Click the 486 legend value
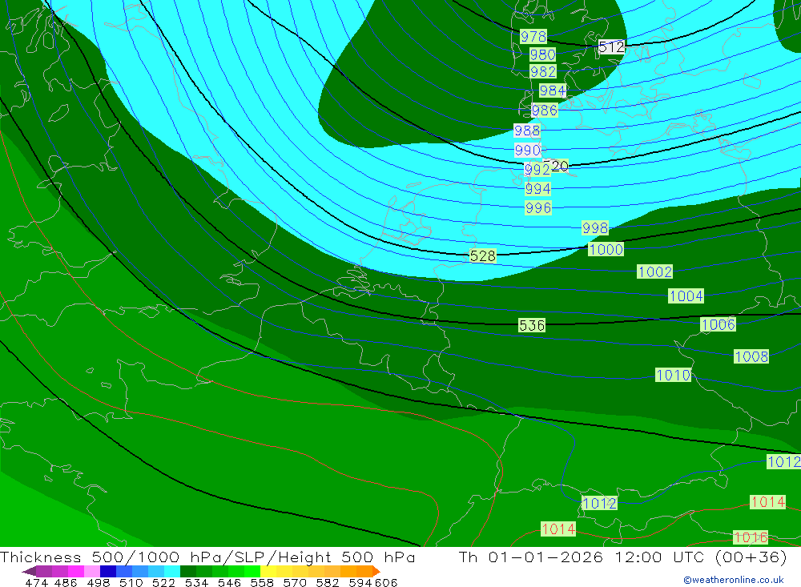Image resolution: width=801 pixels, height=587 pixels. [66, 582]
